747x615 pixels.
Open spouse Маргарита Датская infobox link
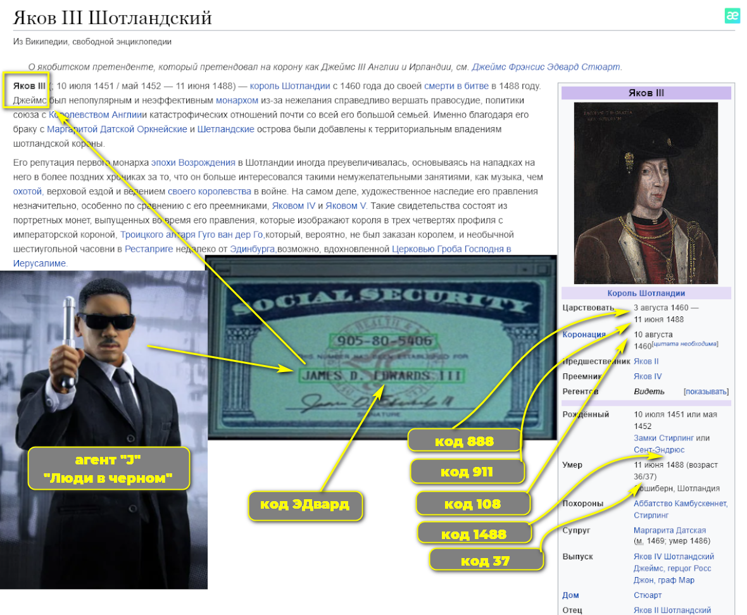[669, 530]
